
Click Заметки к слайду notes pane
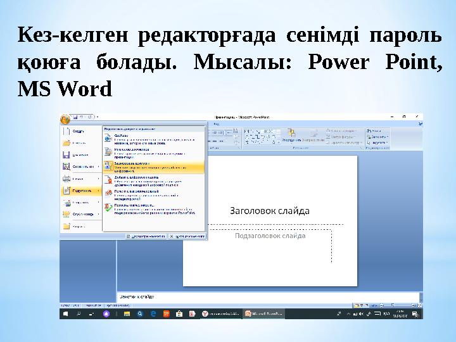pyautogui.click(x=268, y=296)
